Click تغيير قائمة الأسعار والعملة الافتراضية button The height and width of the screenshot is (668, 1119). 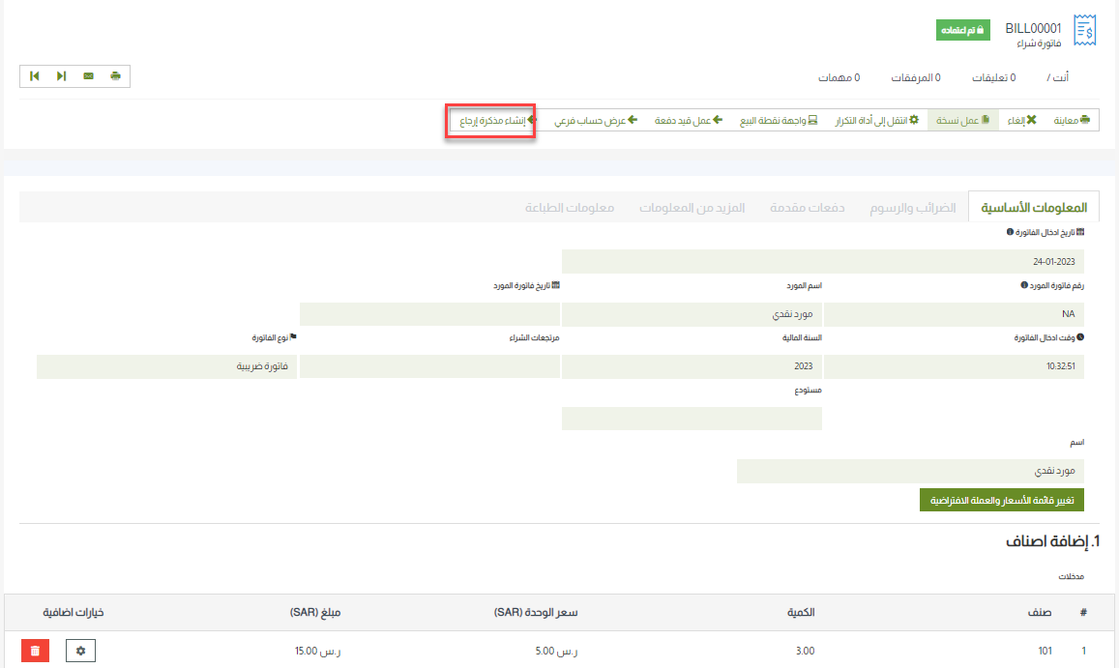1001,501
